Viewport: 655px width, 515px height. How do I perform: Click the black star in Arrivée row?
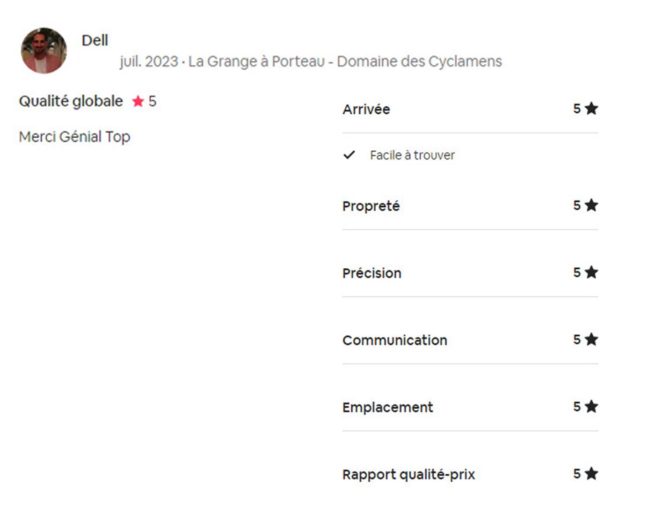[591, 109]
